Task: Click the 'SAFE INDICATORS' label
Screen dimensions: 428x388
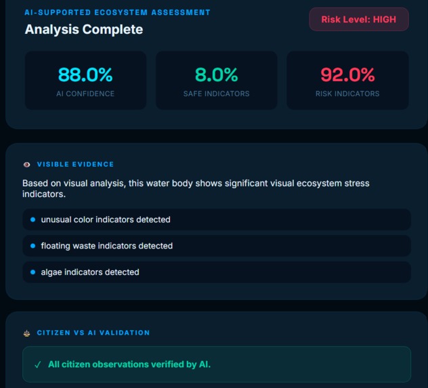Action: click(217, 93)
